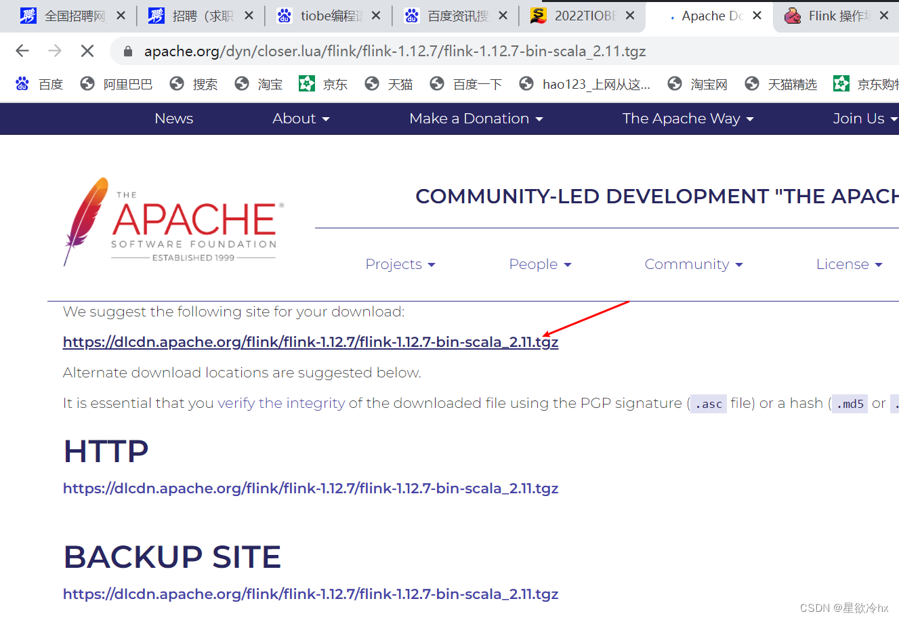
Task: Close the Apache Download tab
Action: (x=757, y=16)
